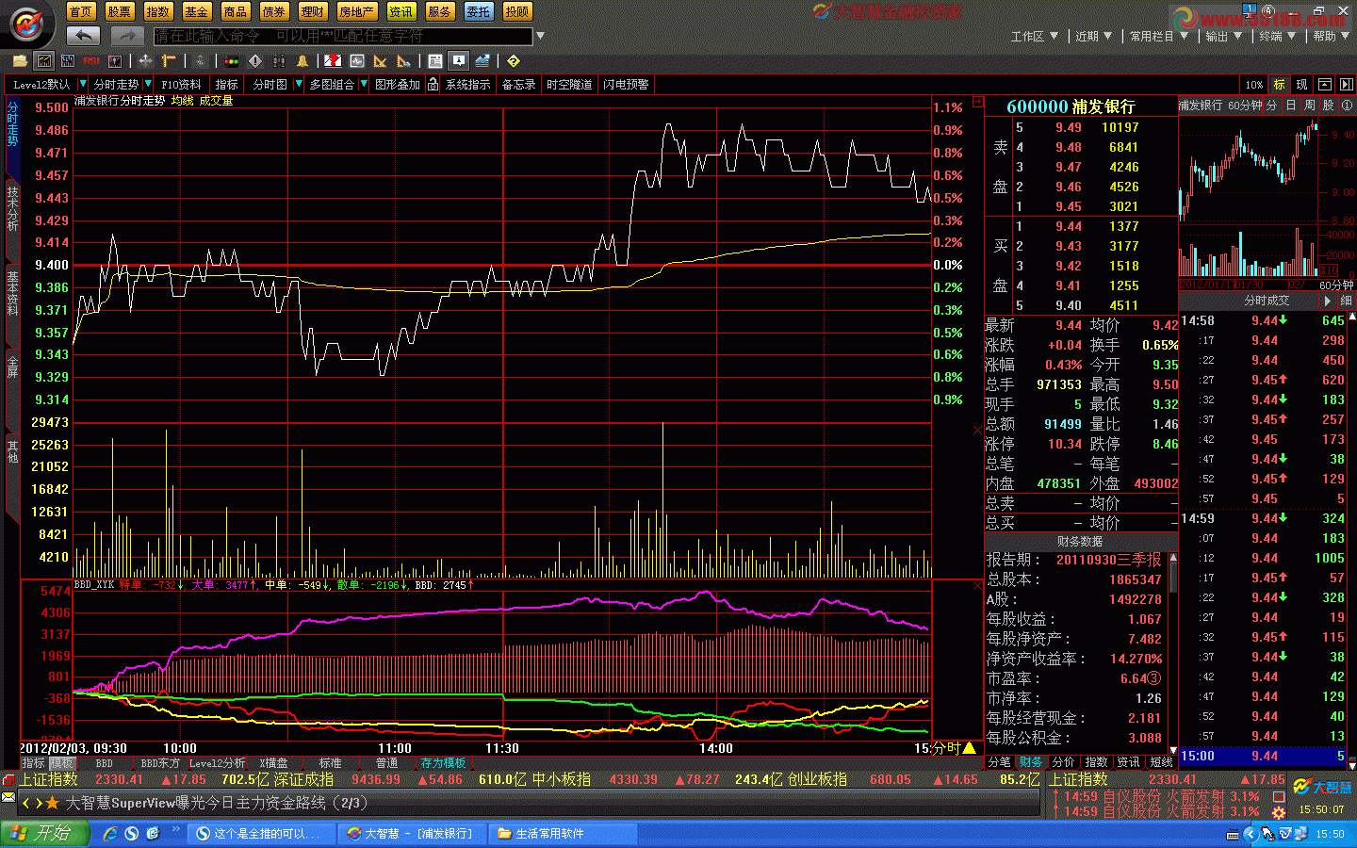Toggle the 10% scale button
1357x848 pixels.
coord(1253,85)
